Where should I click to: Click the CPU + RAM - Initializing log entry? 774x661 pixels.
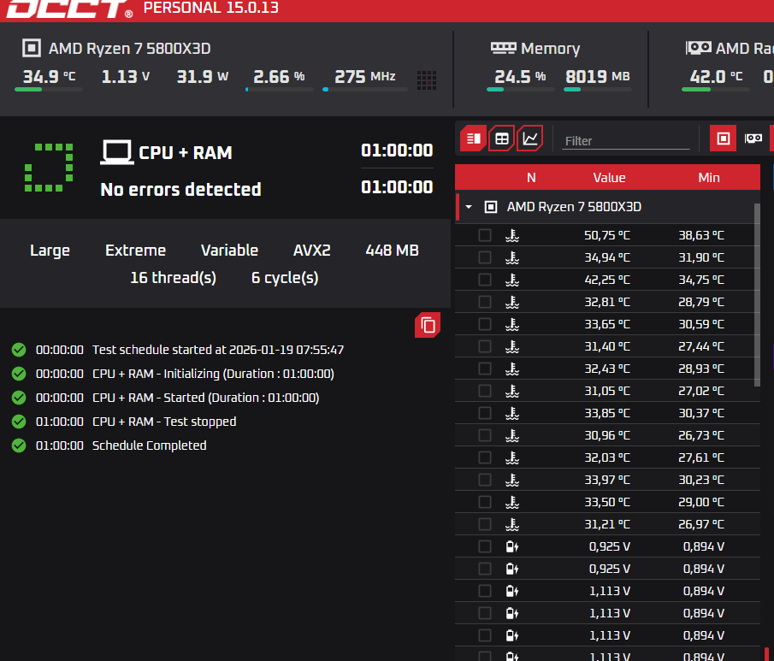coord(213,374)
